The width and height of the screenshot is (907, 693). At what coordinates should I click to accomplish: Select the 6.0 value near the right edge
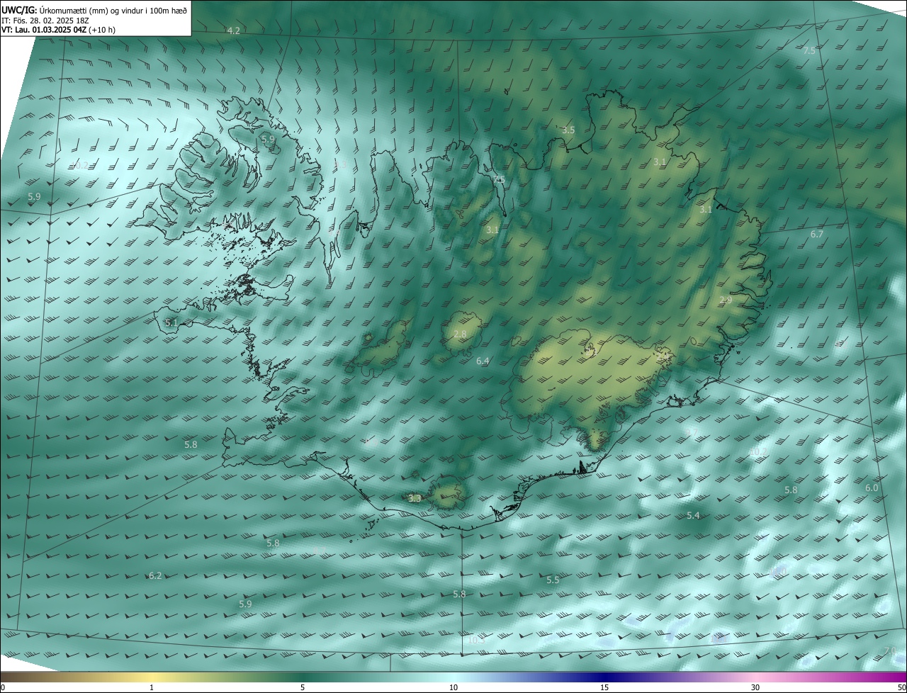(872, 488)
